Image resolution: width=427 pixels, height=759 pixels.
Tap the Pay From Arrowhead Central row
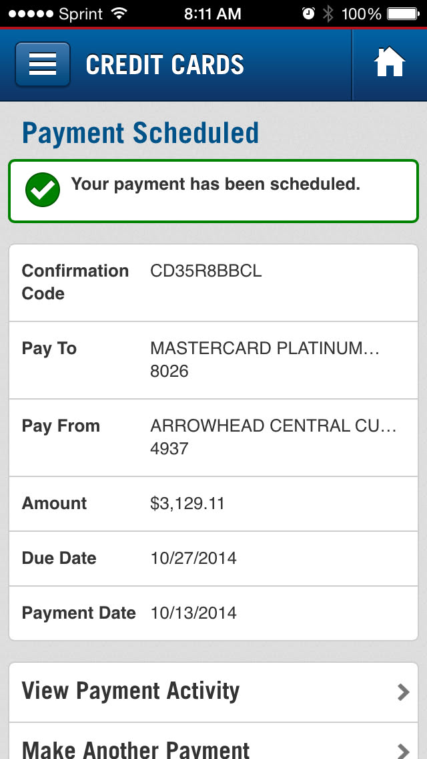(x=213, y=437)
